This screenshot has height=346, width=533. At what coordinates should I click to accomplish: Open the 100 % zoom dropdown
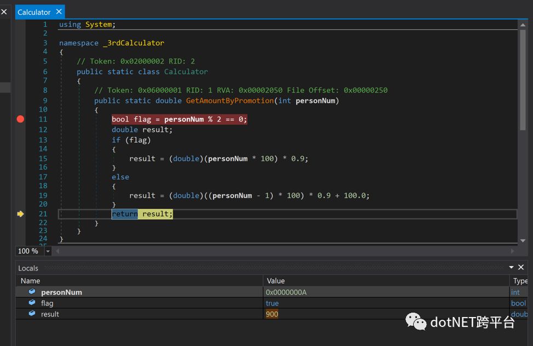coord(48,251)
